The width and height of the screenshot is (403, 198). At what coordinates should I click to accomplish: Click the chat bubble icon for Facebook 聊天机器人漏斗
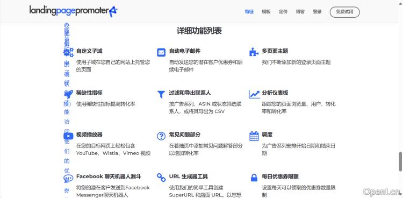click(x=68, y=178)
